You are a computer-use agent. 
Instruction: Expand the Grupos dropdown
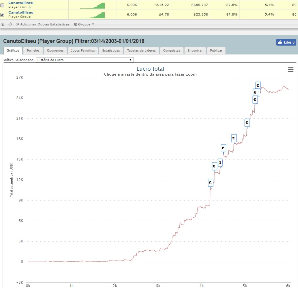coord(84,24)
